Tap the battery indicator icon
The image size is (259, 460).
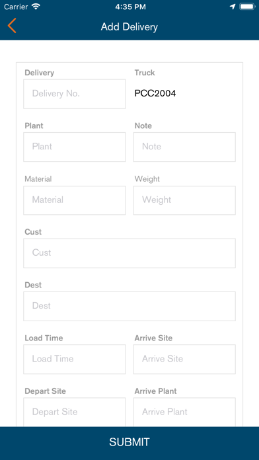click(247, 7)
